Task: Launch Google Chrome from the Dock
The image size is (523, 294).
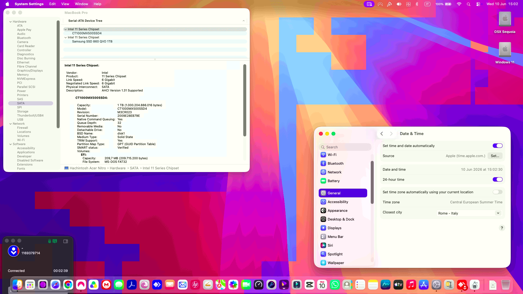Action: 68,285
